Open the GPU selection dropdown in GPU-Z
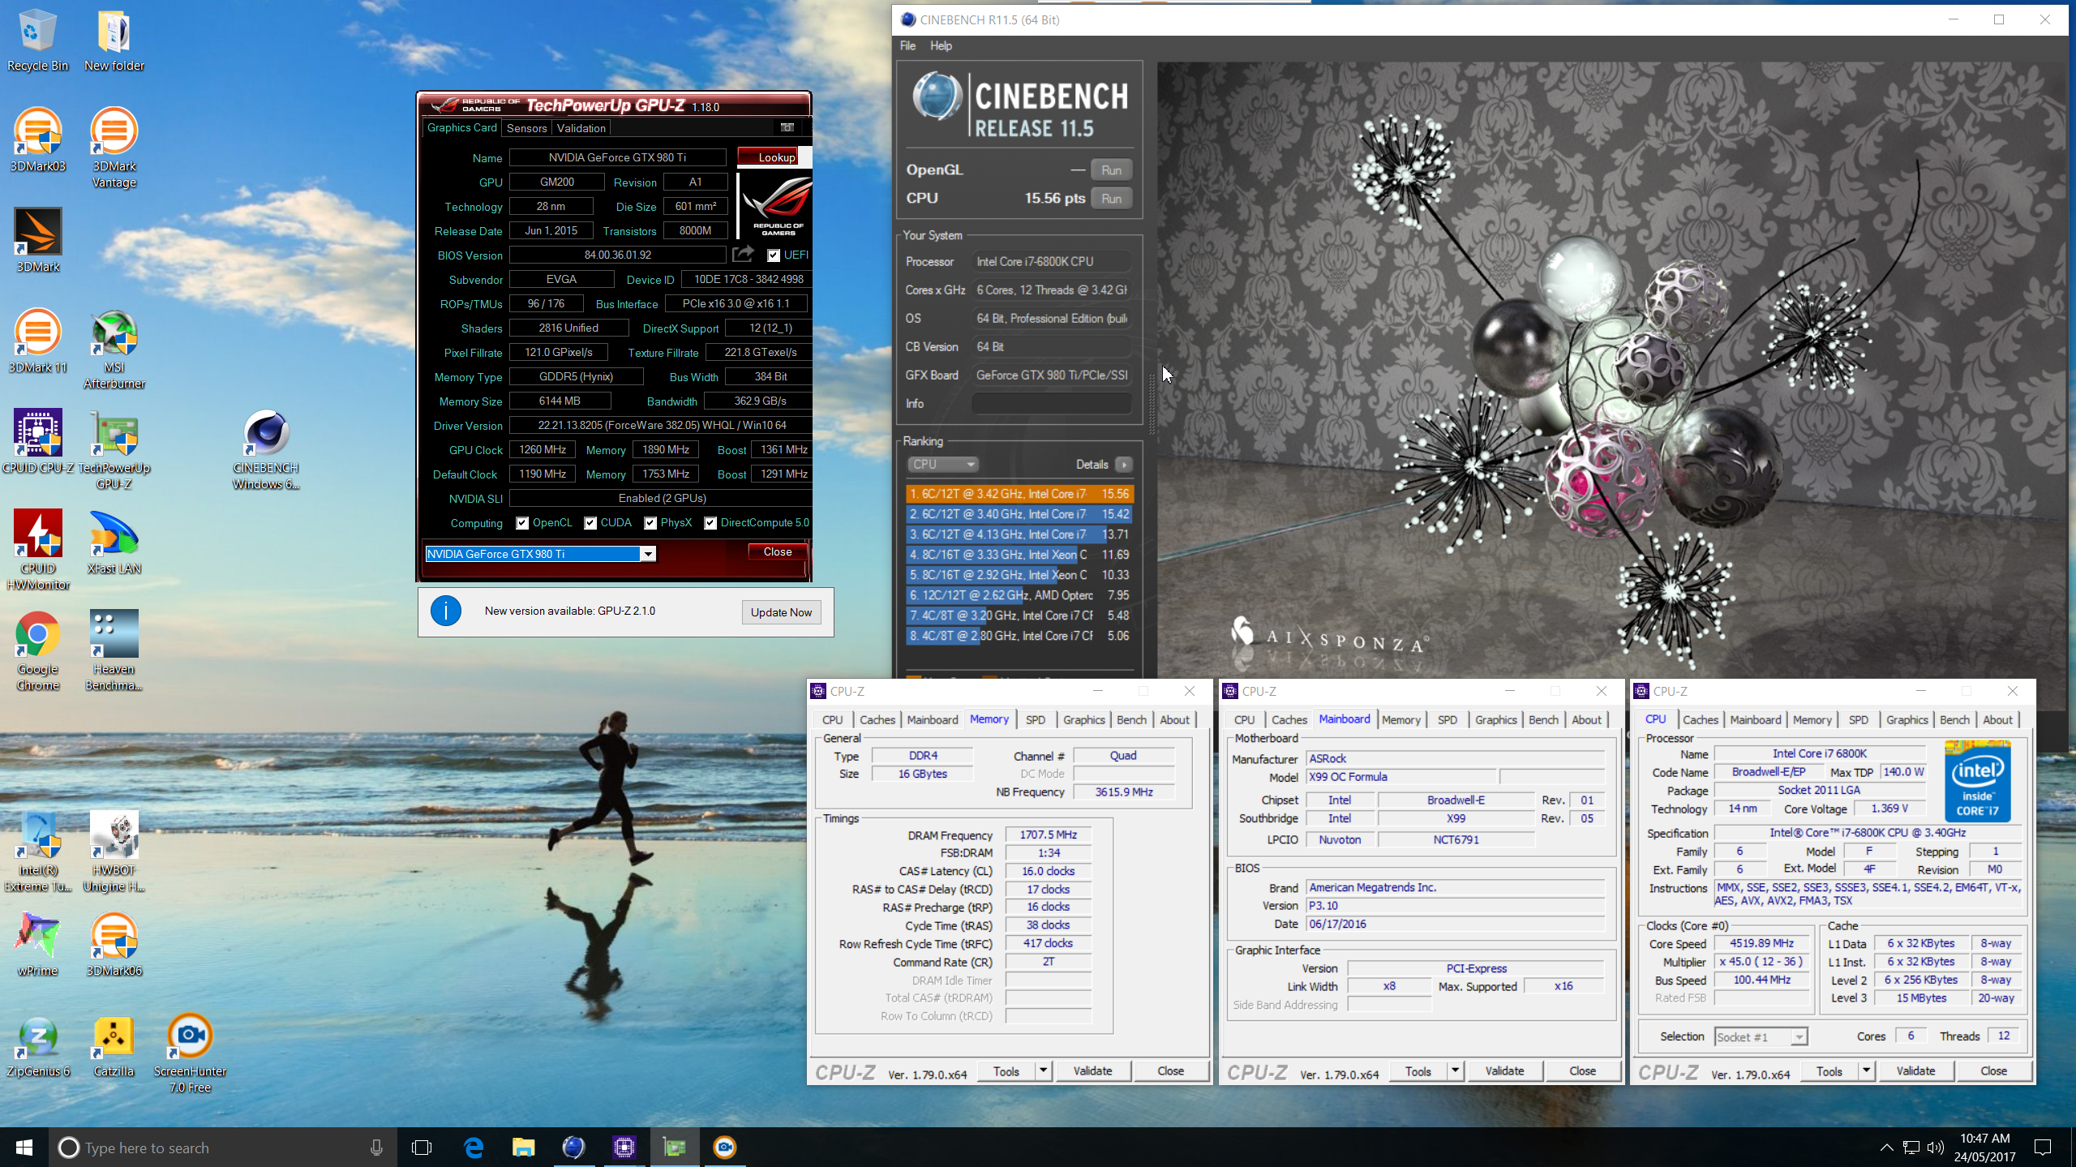Screen dimensions: 2076x1167 pos(648,554)
